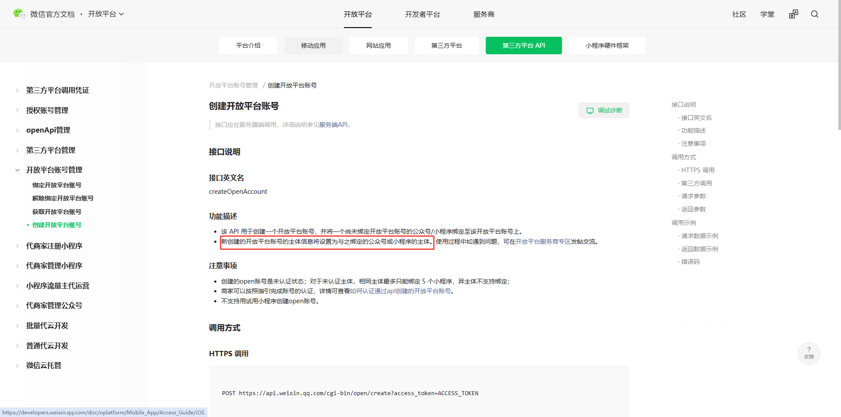Expand 第三方平台管理 section
This screenshot has width=841, height=417.
tap(50, 150)
